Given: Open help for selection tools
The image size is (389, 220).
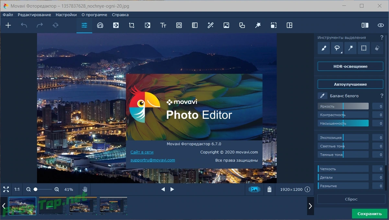Looking at the screenshot, I should [x=382, y=38].
